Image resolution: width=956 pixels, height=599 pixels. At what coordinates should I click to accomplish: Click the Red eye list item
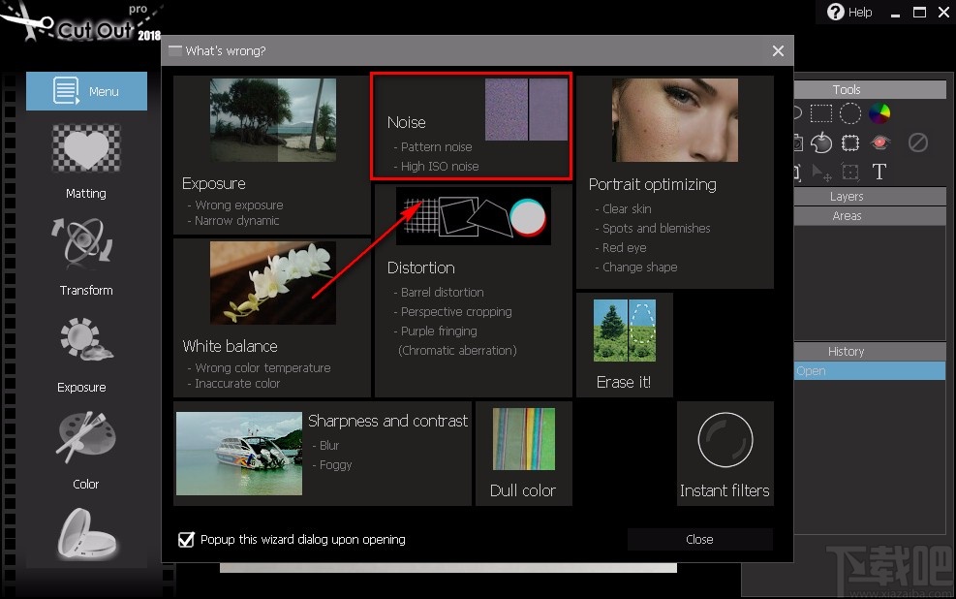click(x=624, y=248)
